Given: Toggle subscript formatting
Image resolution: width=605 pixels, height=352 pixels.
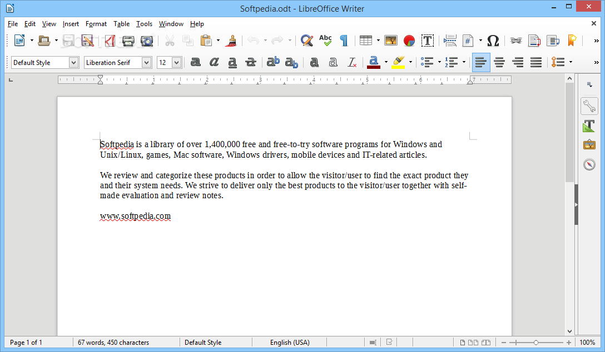Looking at the screenshot, I should pyautogui.click(x=292, y=62).
